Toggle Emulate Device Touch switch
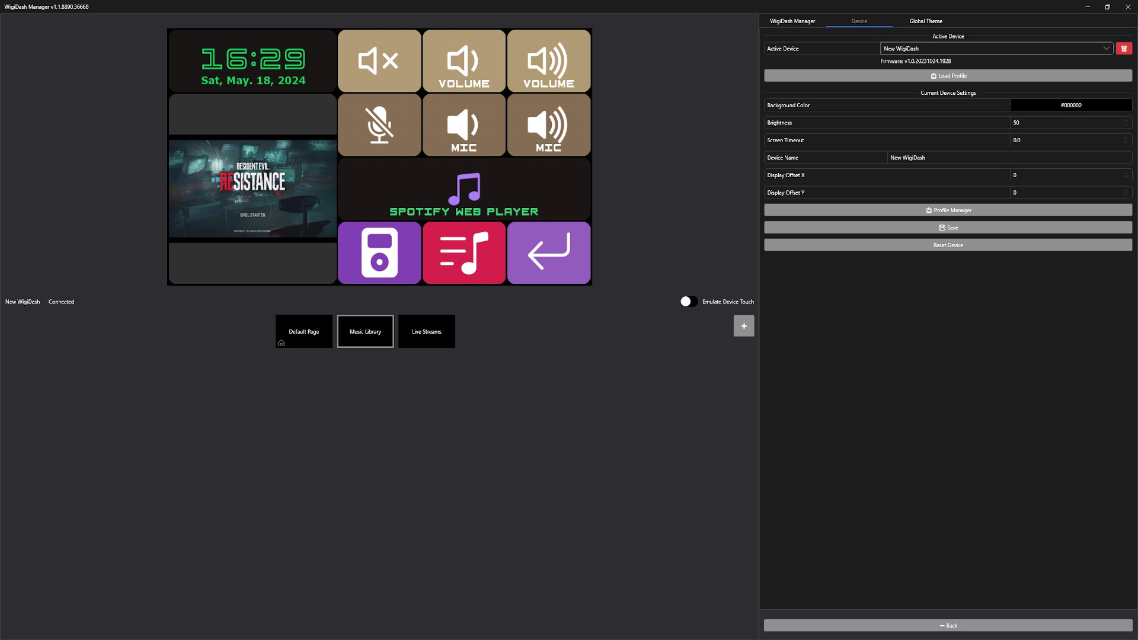The width and height of the screenshot is (1138, 640). coord(688,302)
